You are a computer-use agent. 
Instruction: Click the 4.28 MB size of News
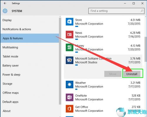coord(135,33)
